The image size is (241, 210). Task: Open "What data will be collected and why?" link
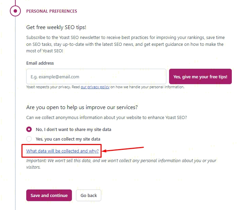[x=62, y=151]
